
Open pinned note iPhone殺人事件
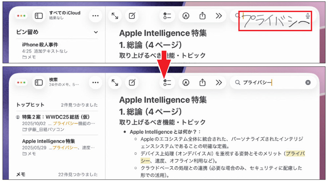(x=57, y=51)
